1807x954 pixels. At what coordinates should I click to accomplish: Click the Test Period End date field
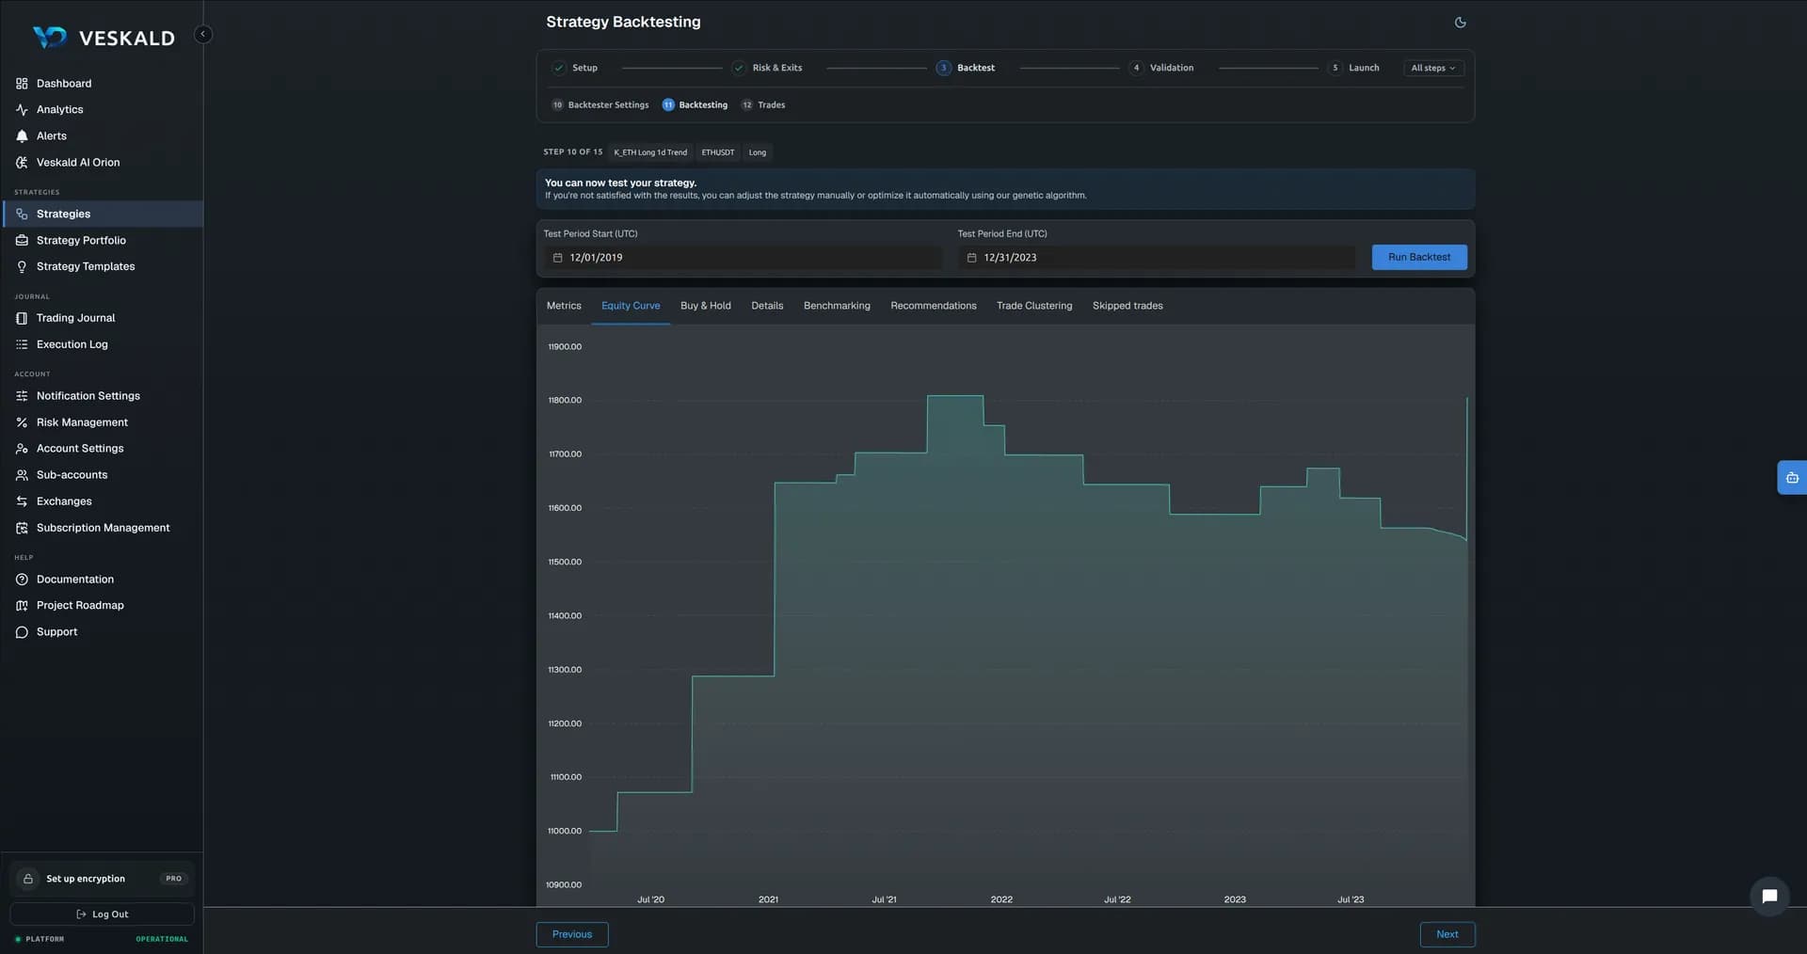pos(1157,259)
